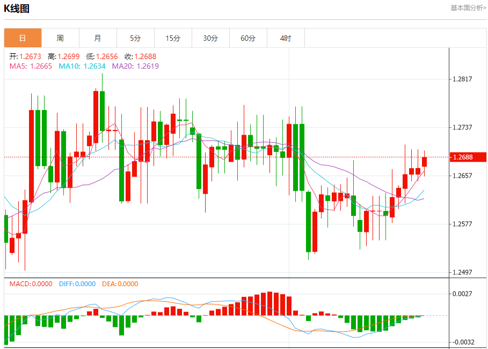
Task: Click the red 1.2688 current price tag
Action: click(x=462, y=157)
